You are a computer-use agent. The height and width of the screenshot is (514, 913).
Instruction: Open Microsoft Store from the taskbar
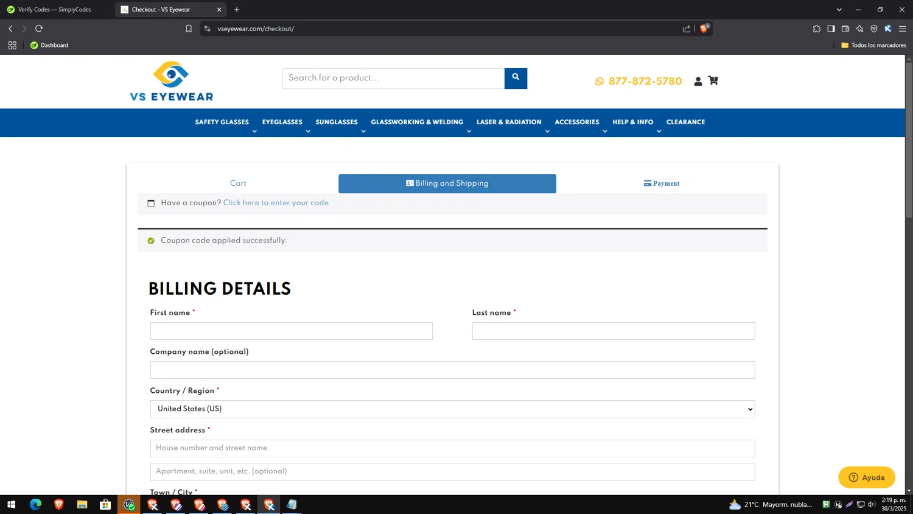coord(105,504)
